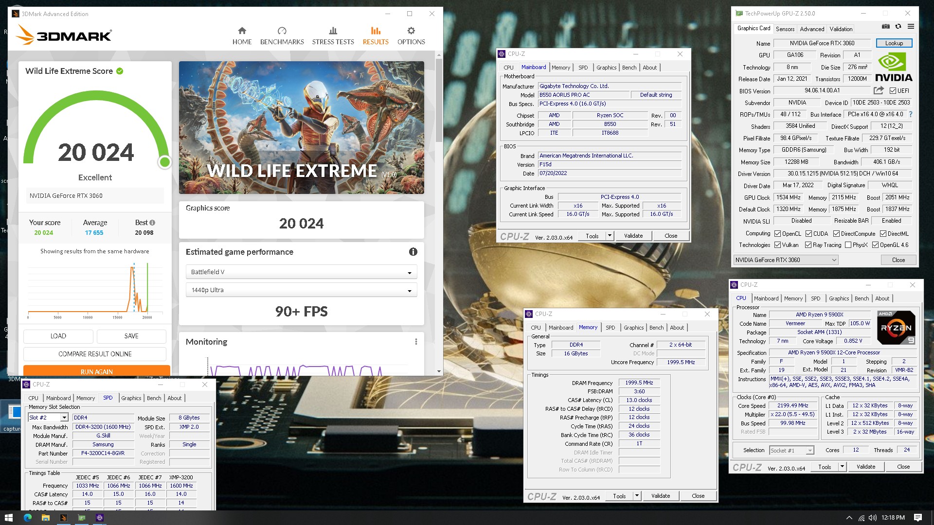Click 3DMark taskbar icon
Screen dimensions: 934x525
click(x=63, y=518)
